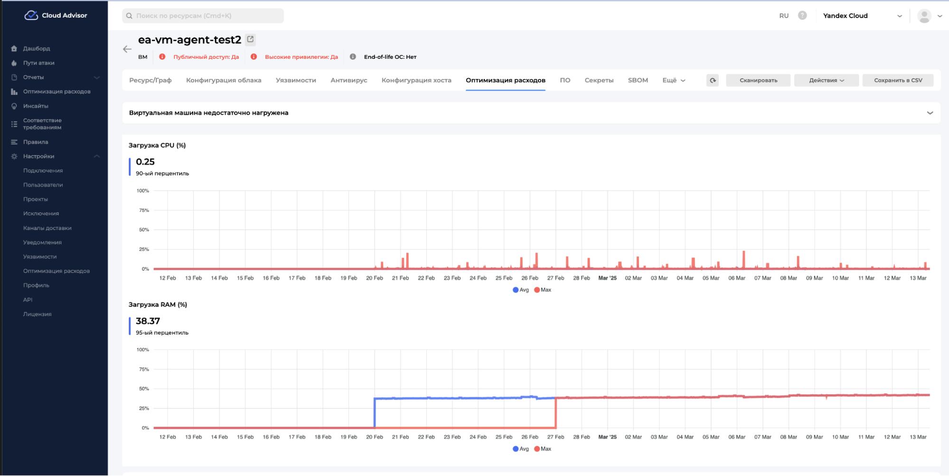Click the Сканировать button
This screenshot has width=949, height=476.
[x=758, y=80]
